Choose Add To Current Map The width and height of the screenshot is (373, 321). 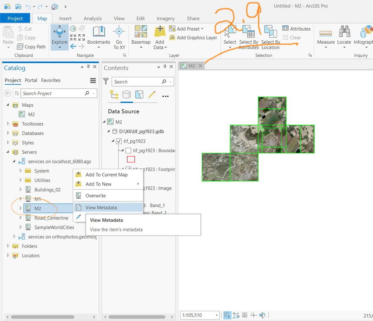click(x=108, y=175)
